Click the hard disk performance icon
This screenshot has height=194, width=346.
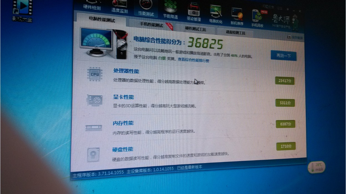(93, 154)
